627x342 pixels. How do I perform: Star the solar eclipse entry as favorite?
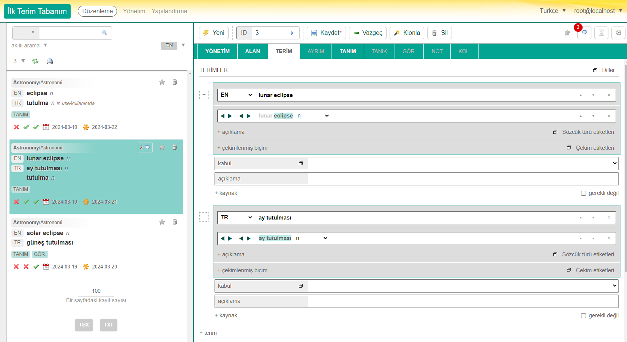tap(162, 222)
